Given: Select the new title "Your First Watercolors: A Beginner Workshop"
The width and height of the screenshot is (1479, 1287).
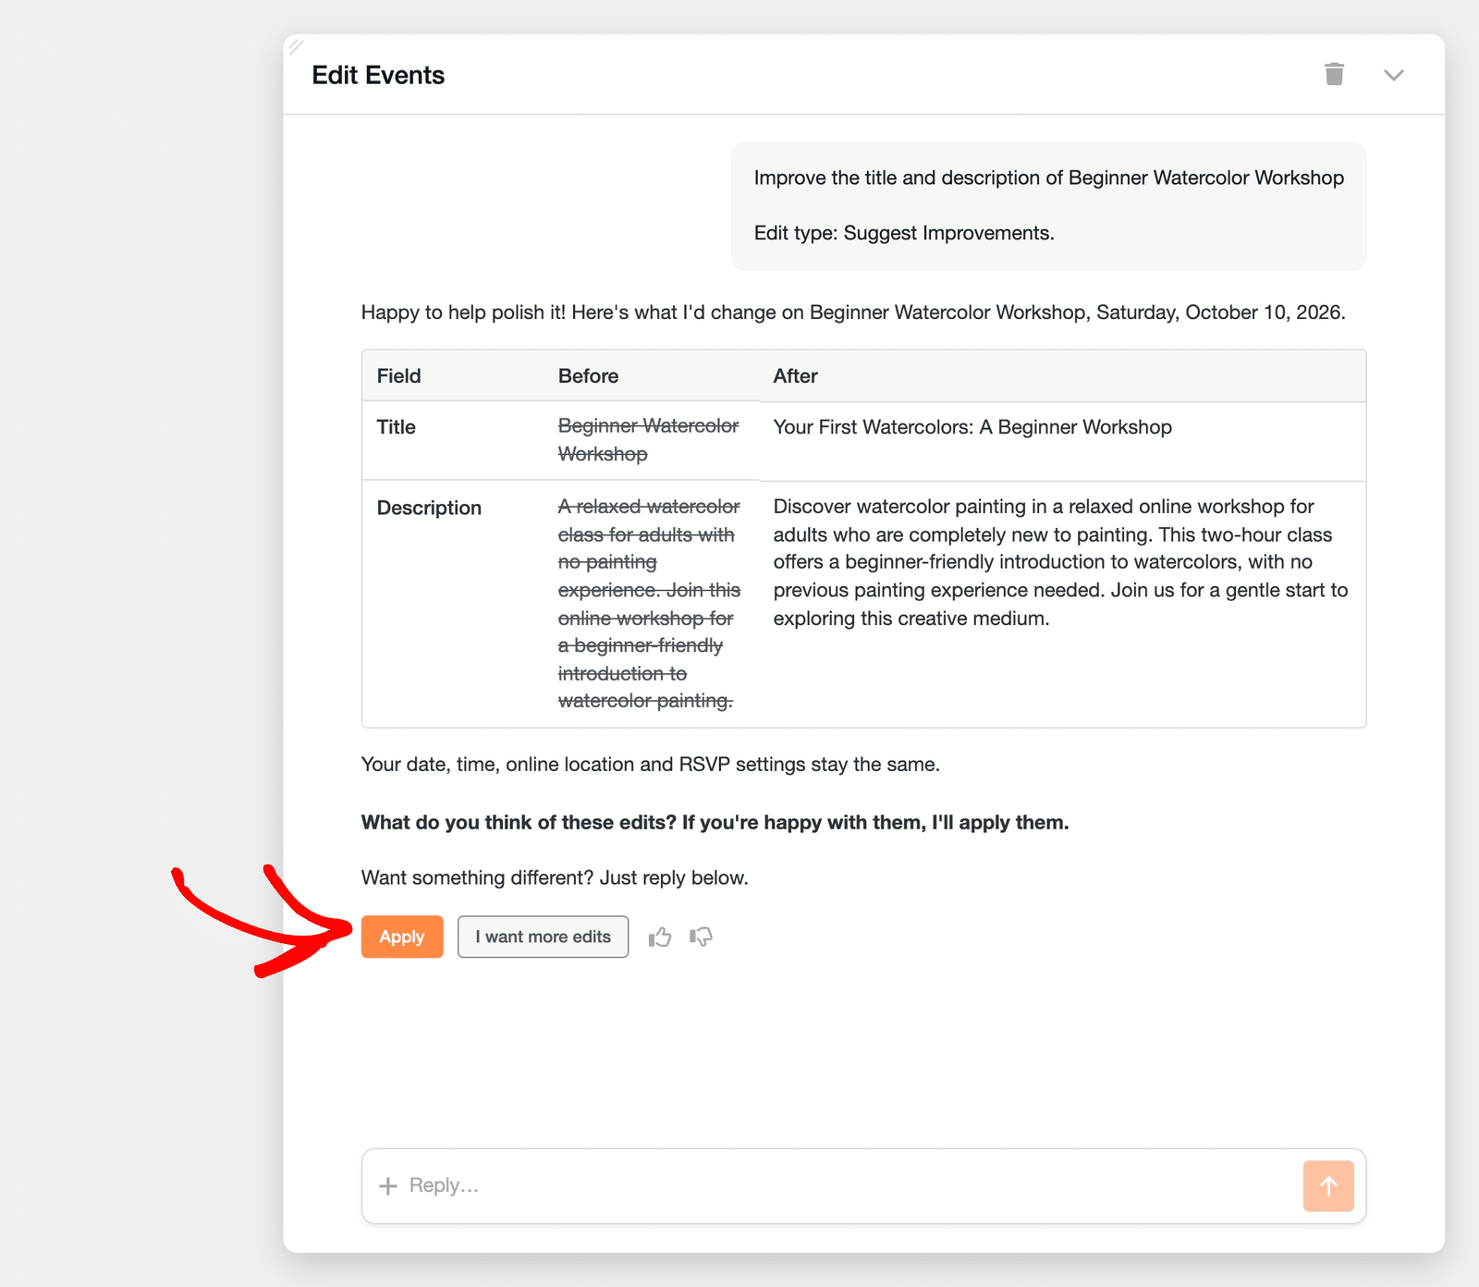Looking at the screenshot, I should pos(972,427).
